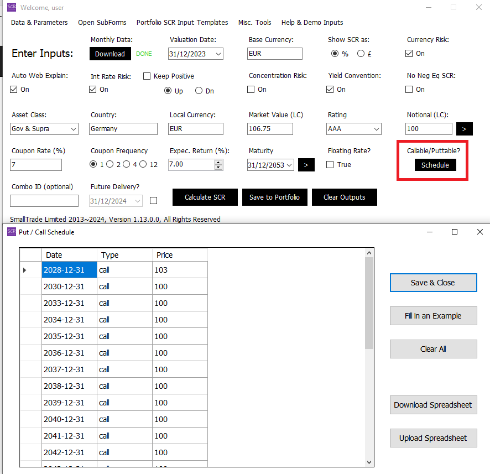Screen dimensions: 490x474
Task: Open the Valuation Date dropdown
Action: coord(218,54)
